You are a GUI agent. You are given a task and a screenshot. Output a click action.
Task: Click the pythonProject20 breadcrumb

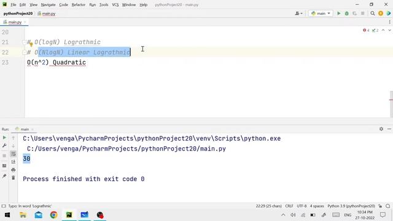[x=18, y=14]
